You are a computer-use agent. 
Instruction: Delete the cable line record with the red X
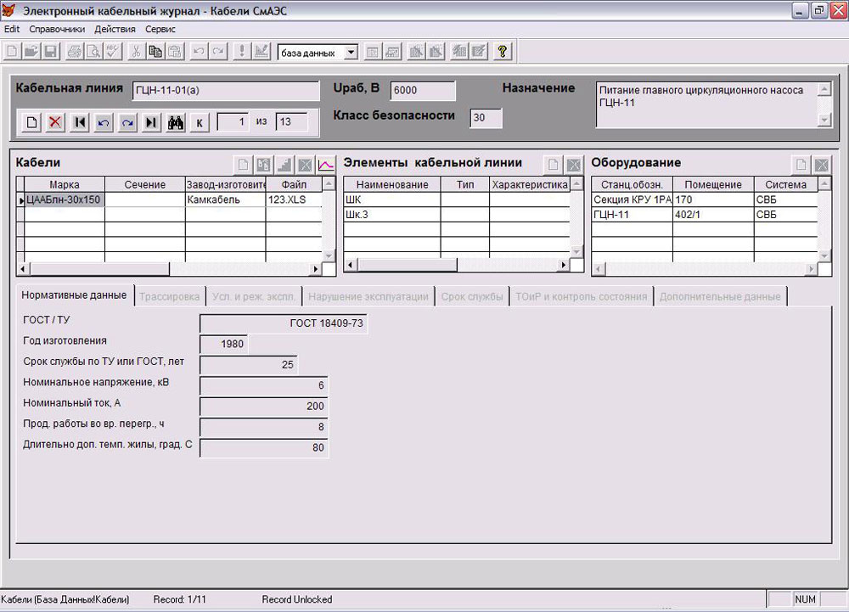pyautogui.click(x=54, y=122)
